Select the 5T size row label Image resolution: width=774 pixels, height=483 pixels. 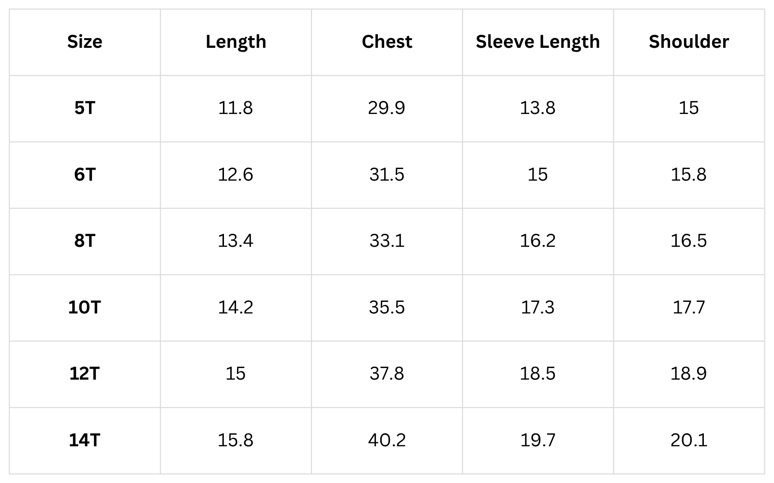pyautogui.click(x=85, y=108)
